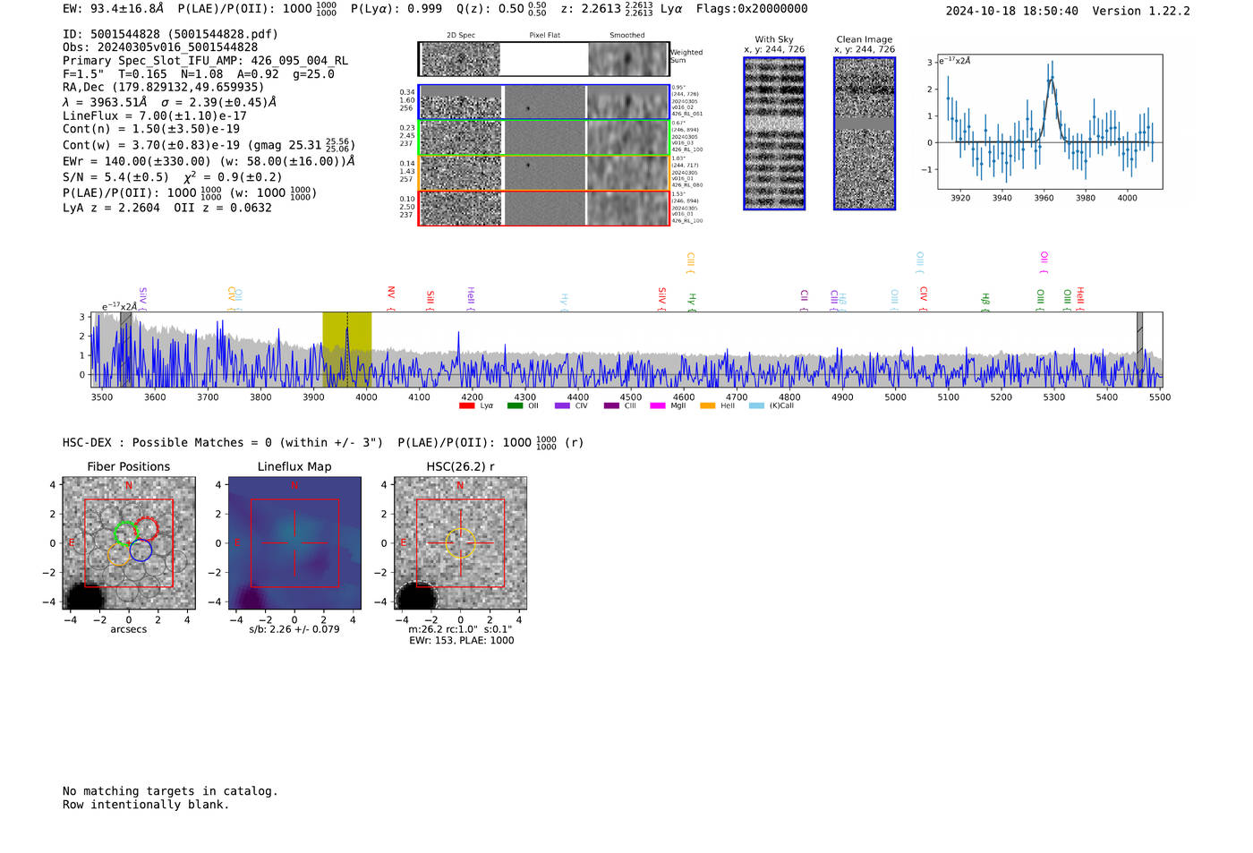Click the blue-bordered fiber spectrum row

click(544, 103)
